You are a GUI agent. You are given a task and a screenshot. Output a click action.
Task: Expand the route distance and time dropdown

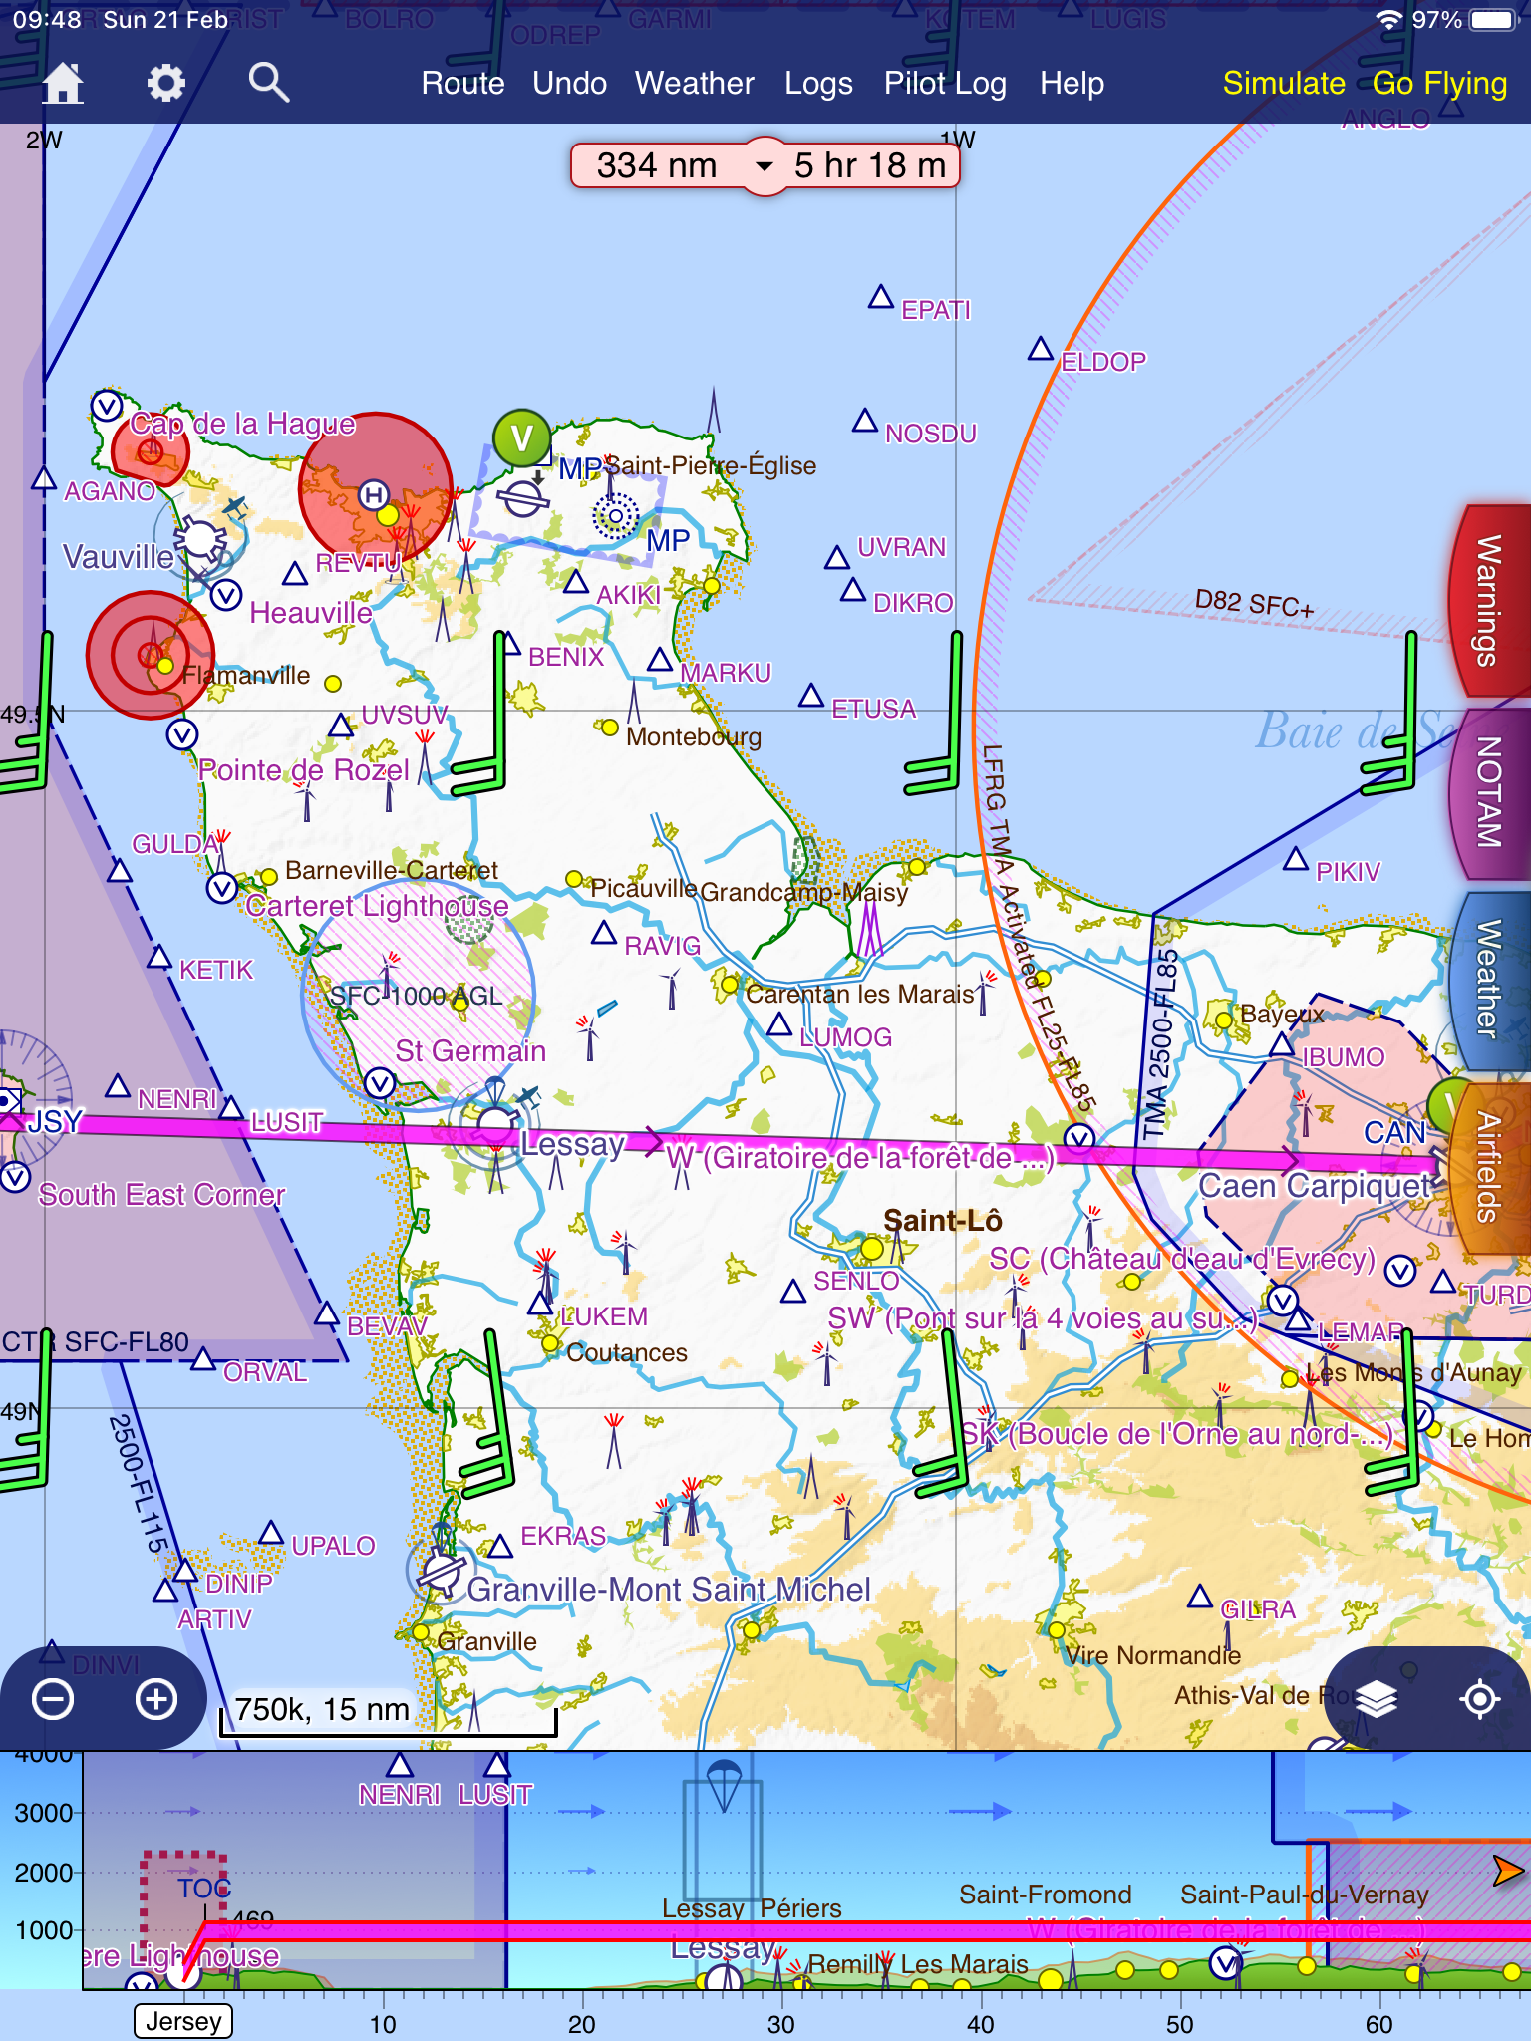click(765, 166)
